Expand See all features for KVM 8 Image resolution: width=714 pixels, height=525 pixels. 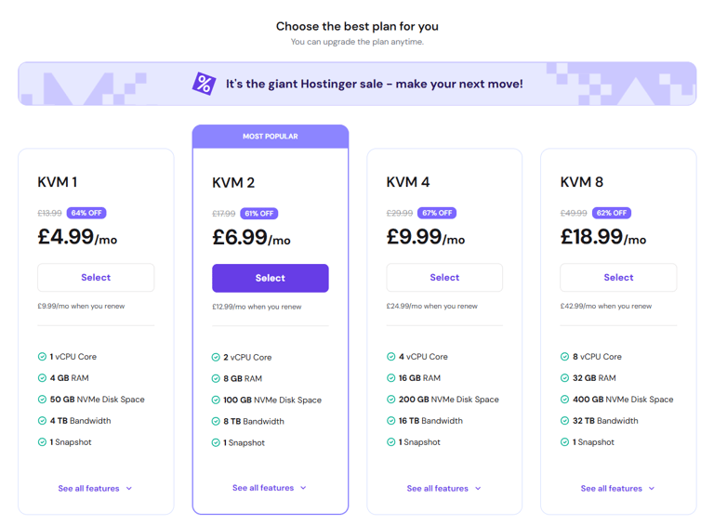[617, 489]
